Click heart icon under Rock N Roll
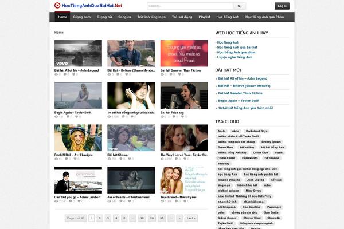This screenshot has width=344, height=229. point(75,159)
